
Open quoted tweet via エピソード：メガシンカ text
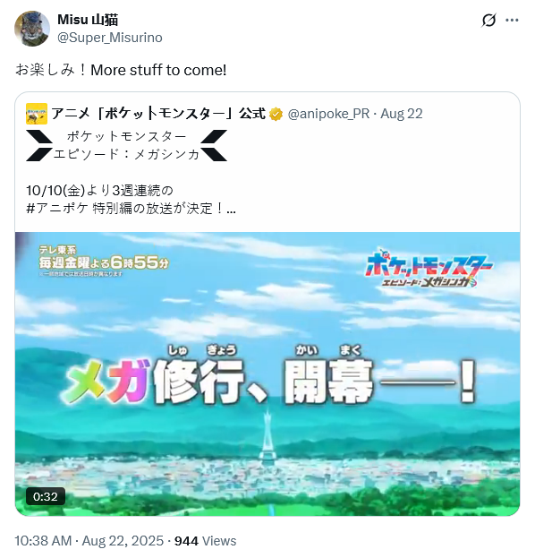[x=126, y=154]
